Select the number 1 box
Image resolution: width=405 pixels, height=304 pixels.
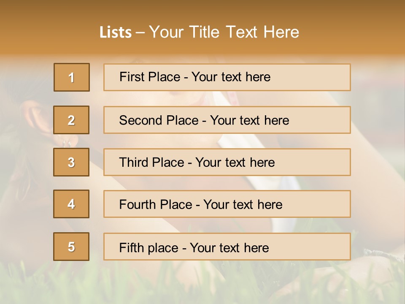click(x=72, y=77)
